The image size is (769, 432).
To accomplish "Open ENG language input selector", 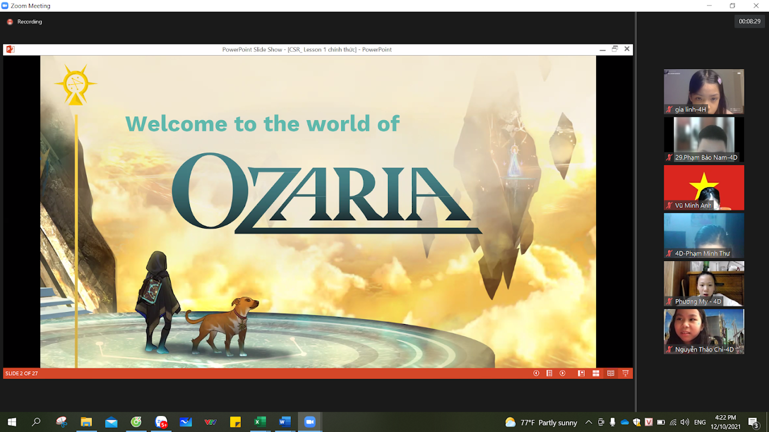I will coord(700,422).
